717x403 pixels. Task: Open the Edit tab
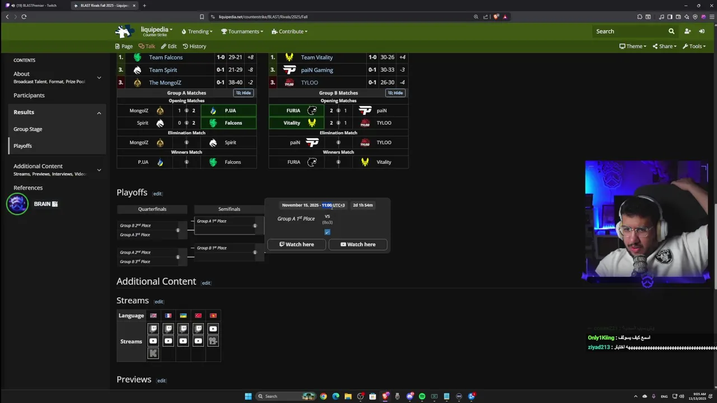pyautogui.click(x=169, y=46)
